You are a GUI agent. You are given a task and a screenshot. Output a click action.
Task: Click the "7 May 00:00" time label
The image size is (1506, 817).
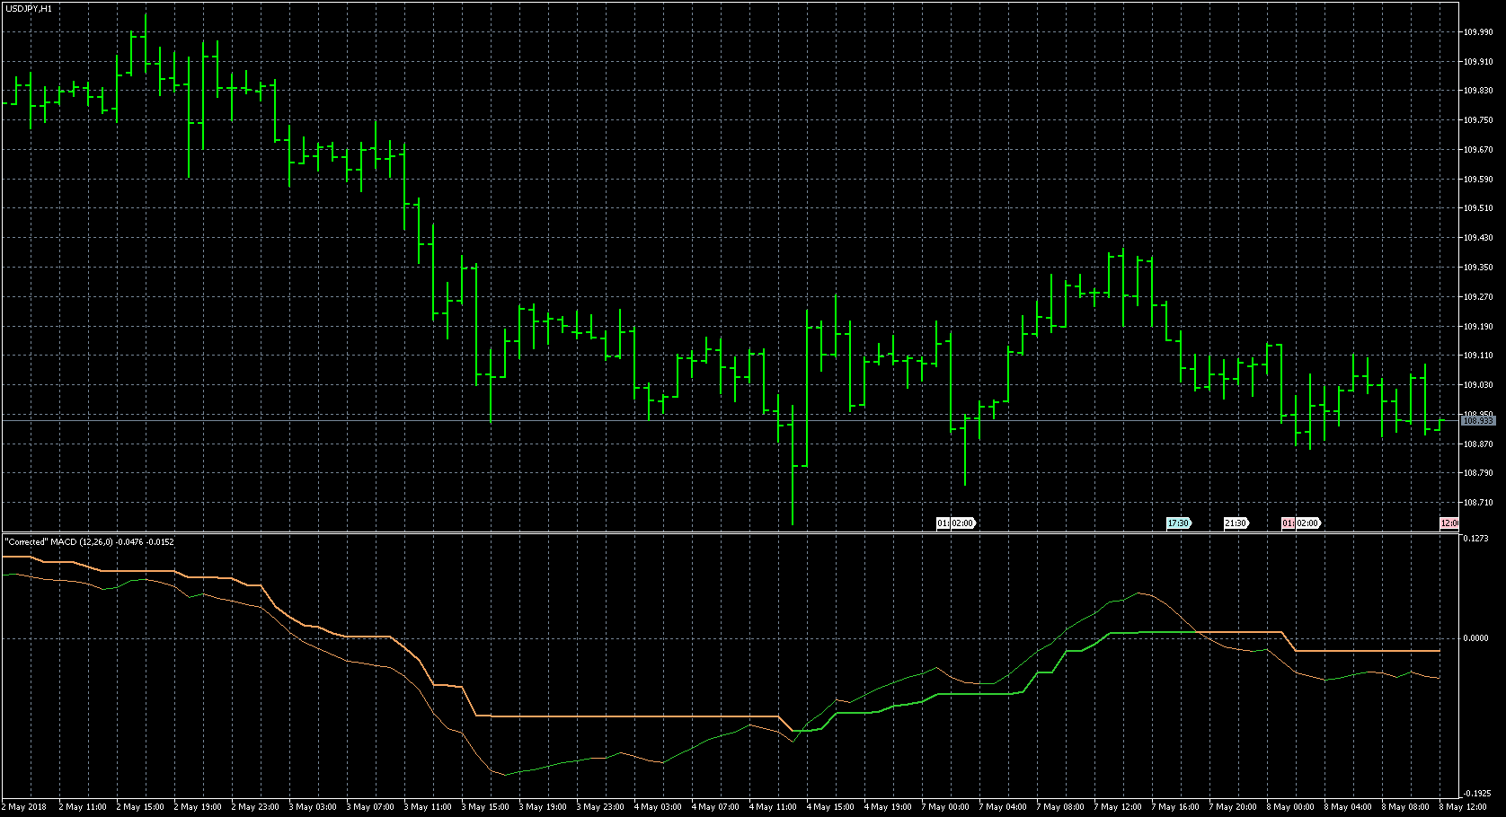(x=945, y=807)
